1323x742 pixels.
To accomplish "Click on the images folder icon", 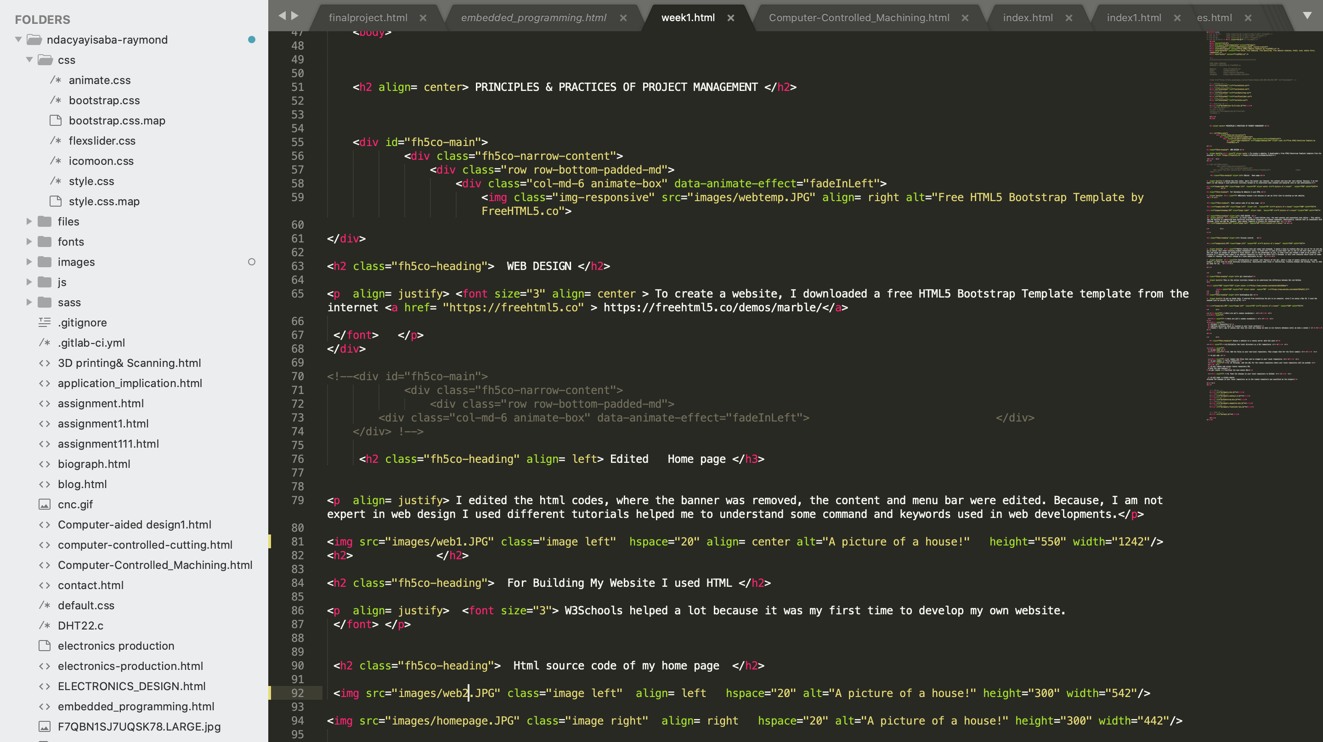I will point(46,262).
